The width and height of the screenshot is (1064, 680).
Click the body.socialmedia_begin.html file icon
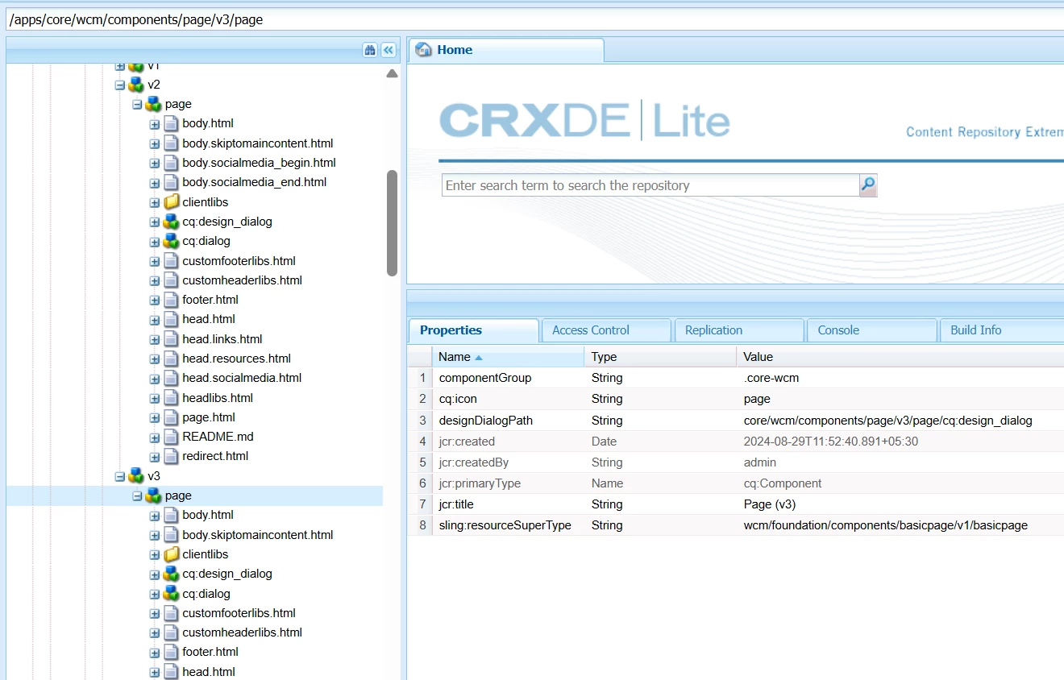[x=171, y=163]
